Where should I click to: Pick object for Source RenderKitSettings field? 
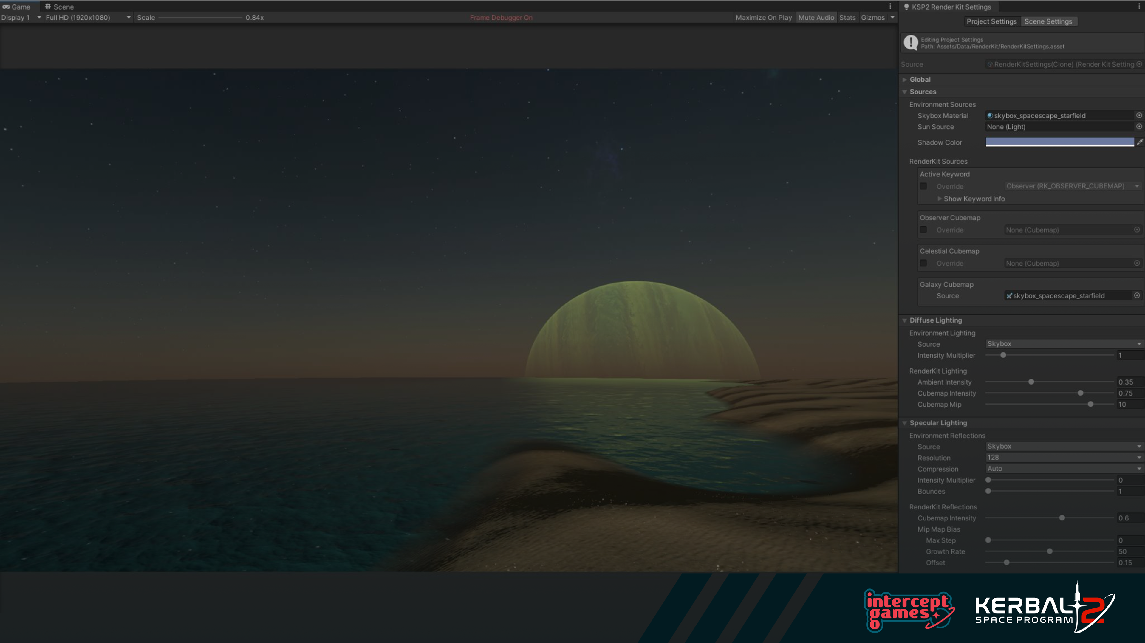click(x=1139, y=64)
